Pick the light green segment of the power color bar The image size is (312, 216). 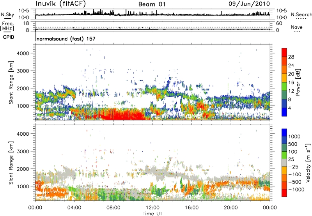tap(284, 87)
